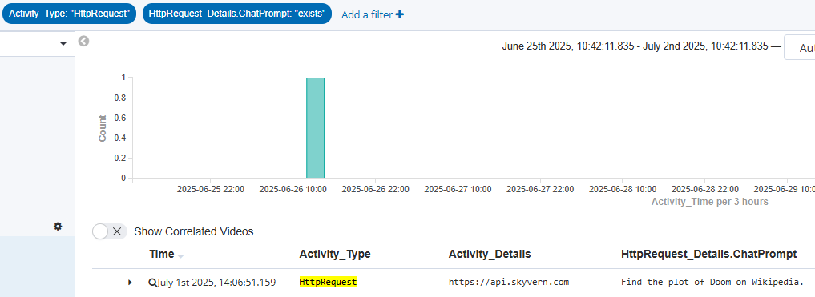Viewport: 815px width, 297px height.
Task: Click the date range text at top
Action: click(635, 46)
